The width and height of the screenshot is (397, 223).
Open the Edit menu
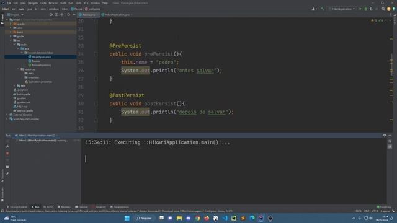(x=16, y=3)
